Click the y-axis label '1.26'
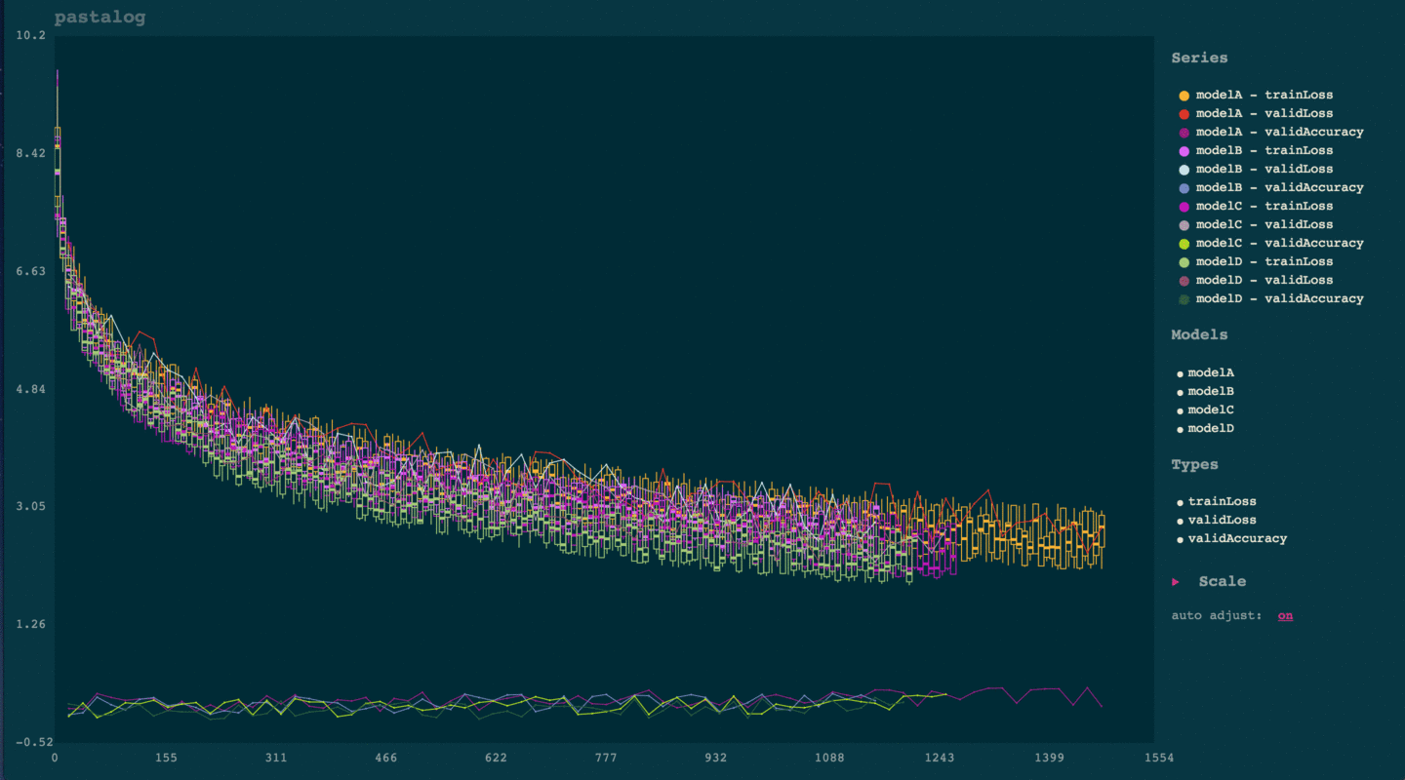The width and height of the screenshot is (1405, 780). (32, 624)
